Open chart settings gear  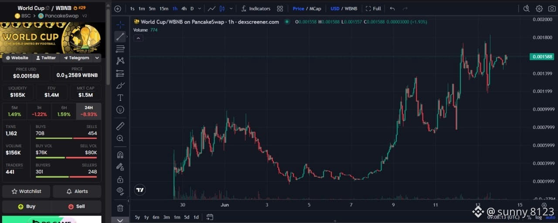[539, 8]
